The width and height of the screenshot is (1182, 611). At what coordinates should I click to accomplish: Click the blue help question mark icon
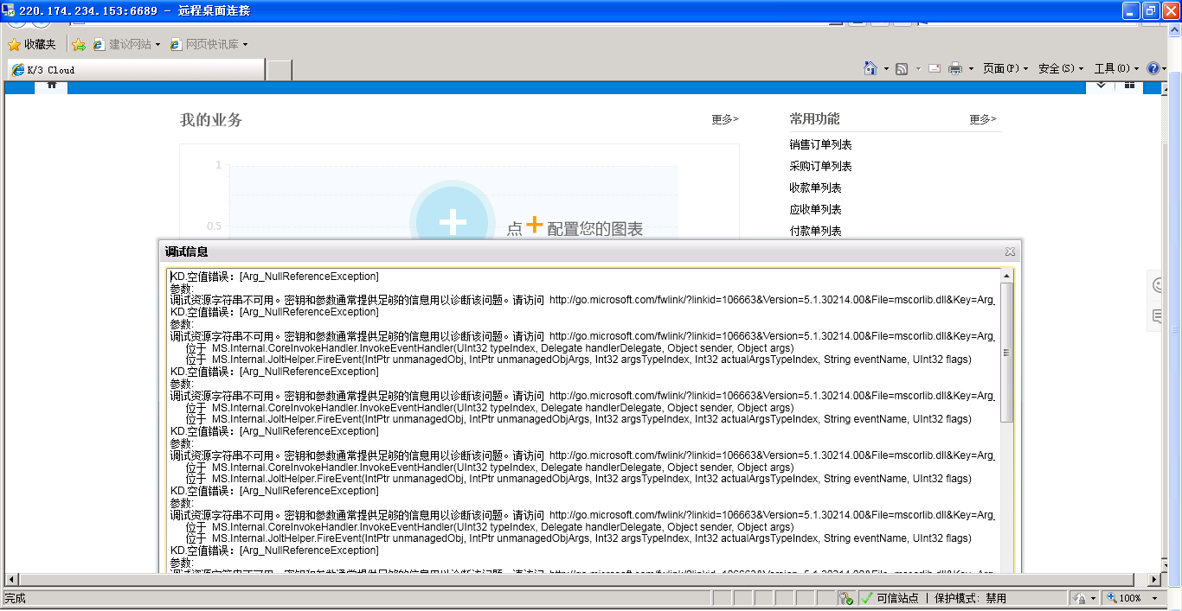pyautogui.click(x=1153, y=68)
